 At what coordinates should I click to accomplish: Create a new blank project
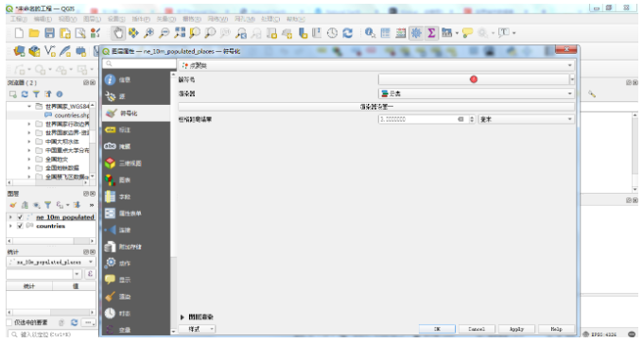tap(19, 33)
